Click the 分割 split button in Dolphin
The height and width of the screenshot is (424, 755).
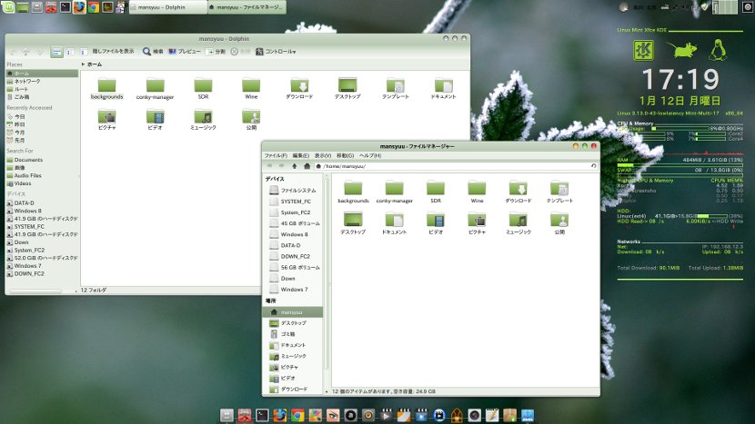pyautogui.click(x=216, y=52)
